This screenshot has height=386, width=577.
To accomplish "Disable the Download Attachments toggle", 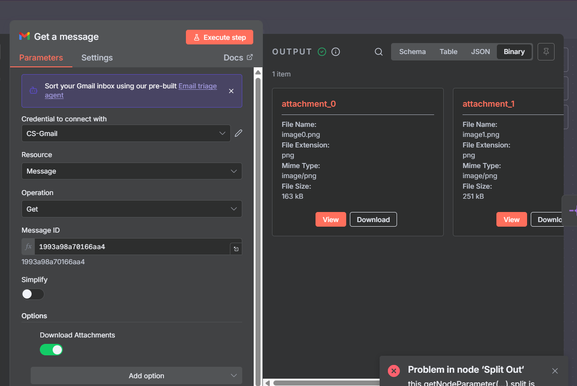I will click(x=51, y=350).
